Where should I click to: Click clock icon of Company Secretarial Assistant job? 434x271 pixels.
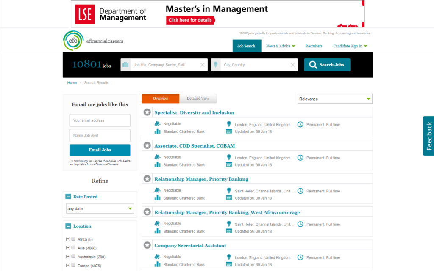tap(300, 257)
